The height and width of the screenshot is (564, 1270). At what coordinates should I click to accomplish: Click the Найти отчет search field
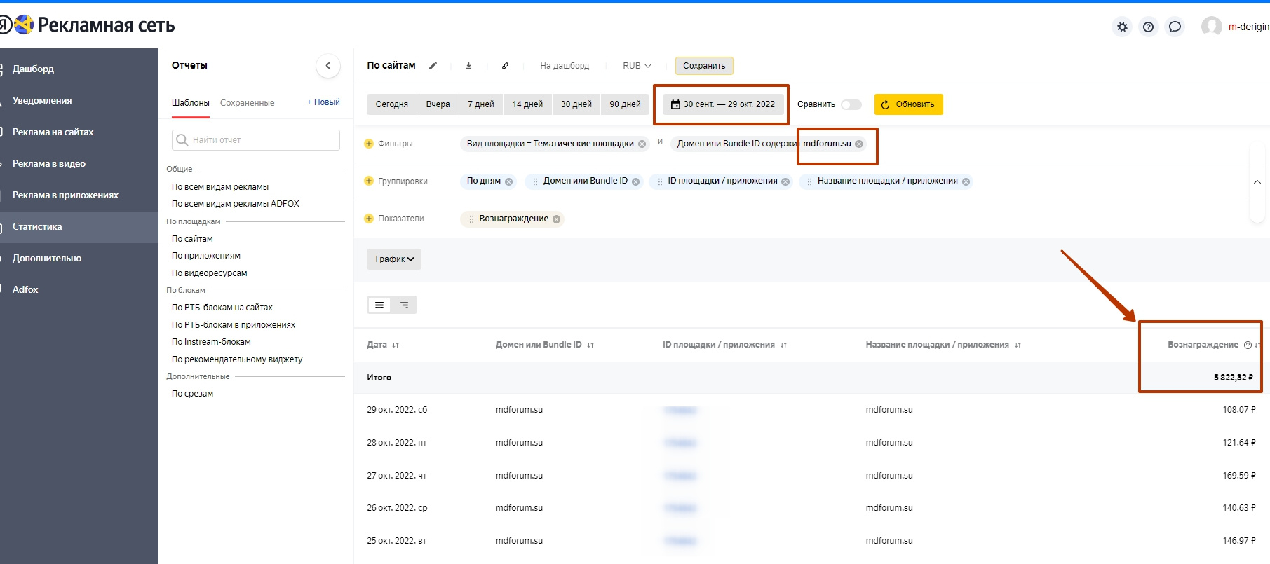[256, 140]
